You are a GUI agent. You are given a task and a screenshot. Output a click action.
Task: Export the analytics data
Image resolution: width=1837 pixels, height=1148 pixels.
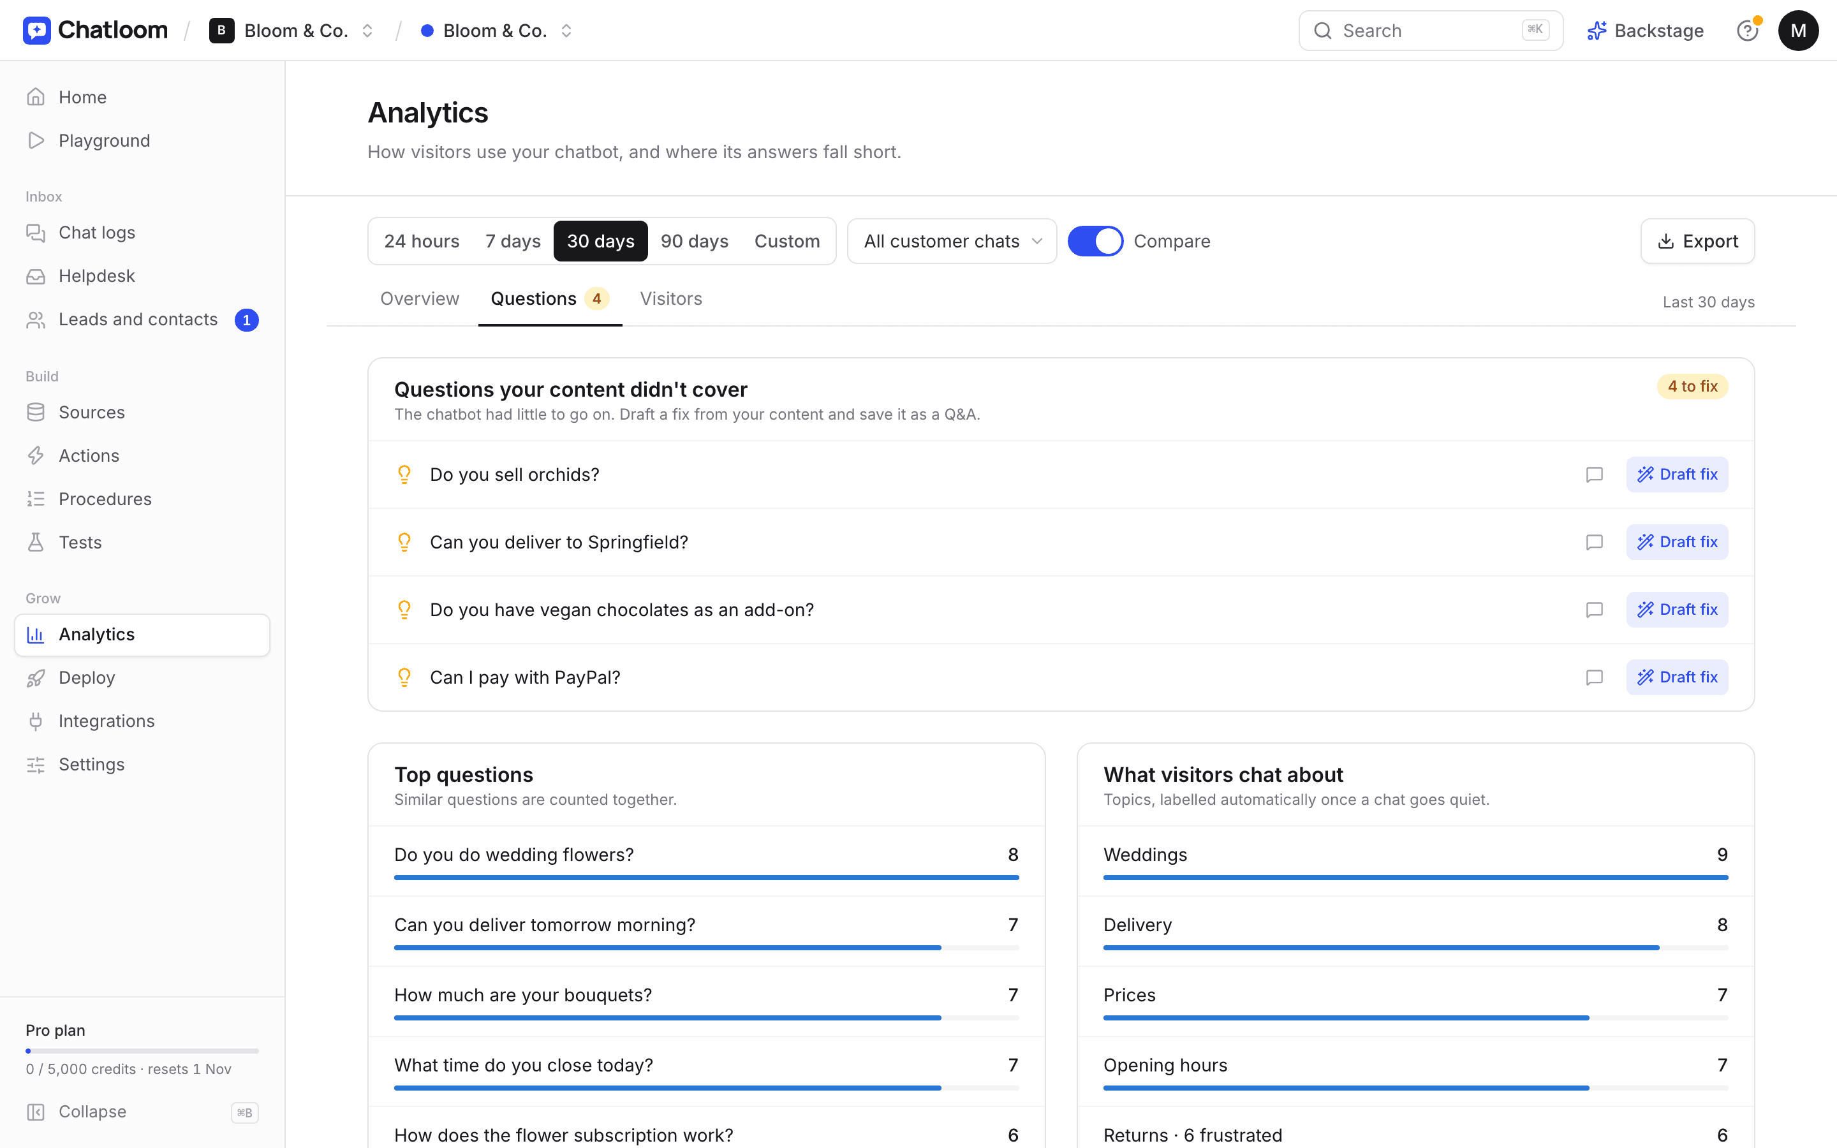pyautogui.click(x=1697, y=242)
